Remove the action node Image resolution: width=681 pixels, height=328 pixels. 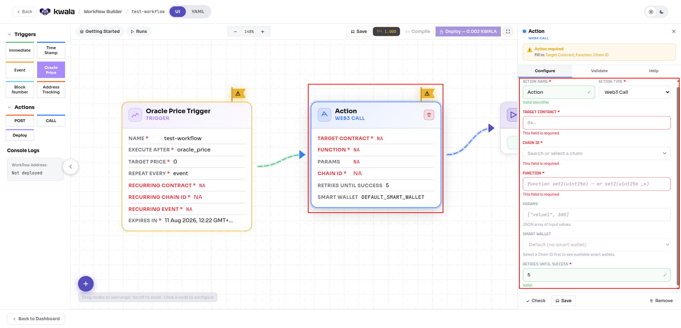661,301
